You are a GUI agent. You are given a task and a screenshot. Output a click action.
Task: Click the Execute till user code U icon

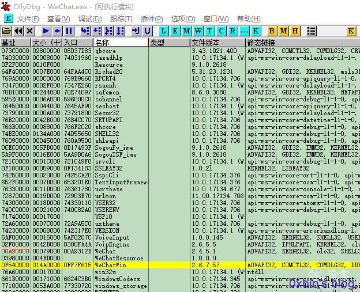[147, 31]
